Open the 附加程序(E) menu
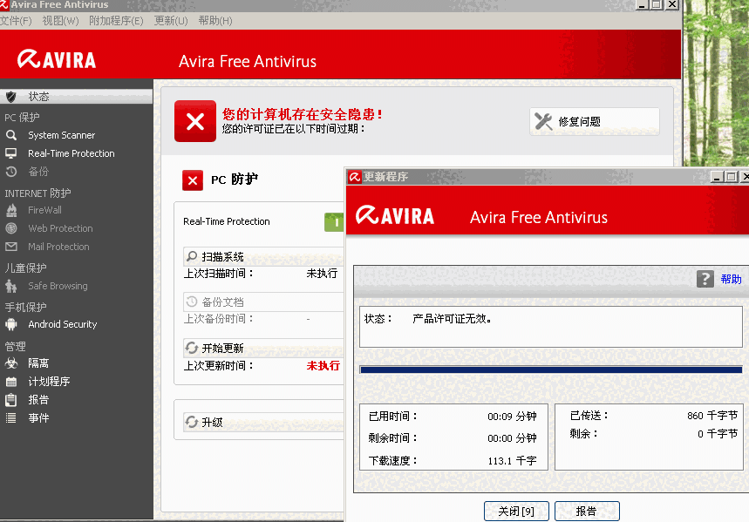This screenshot has width=749, height=522. click(116, 21)
